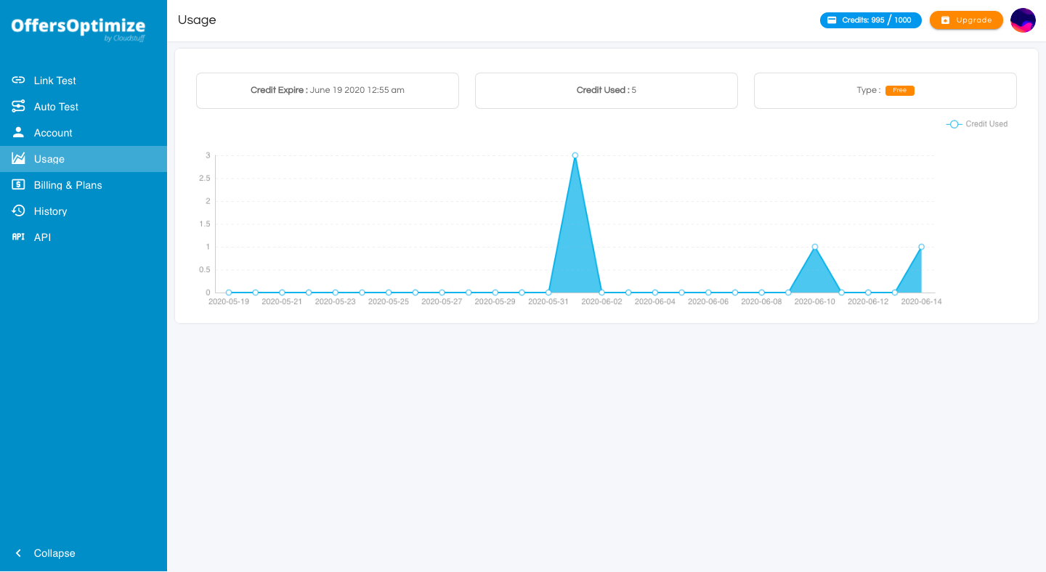
Task: Click the API icon in sidebar
Action: [18, 237]
